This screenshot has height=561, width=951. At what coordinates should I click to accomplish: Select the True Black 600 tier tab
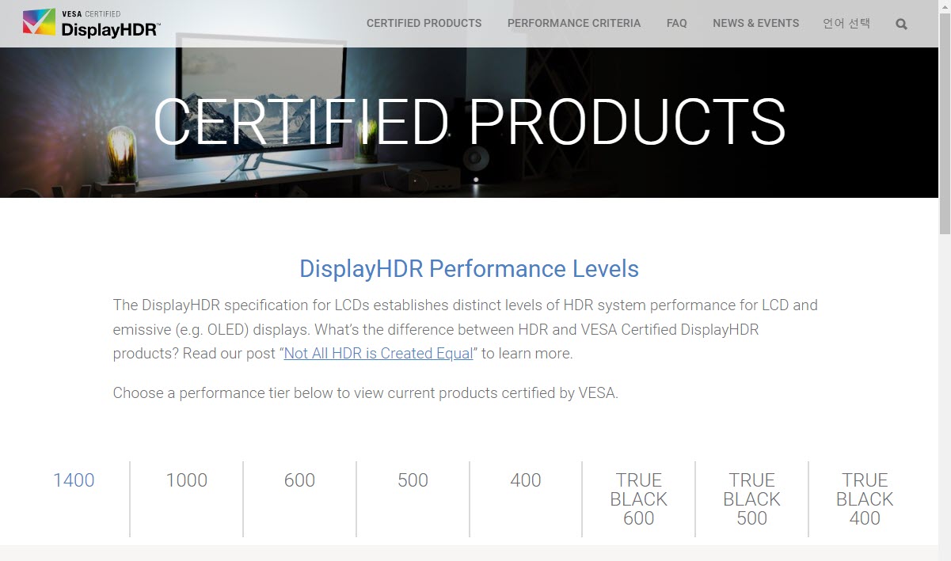639,499
